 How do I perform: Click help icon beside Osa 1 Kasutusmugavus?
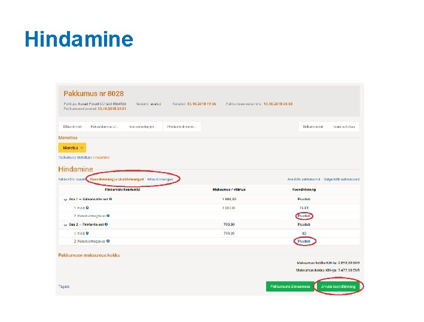click(x=108, y=216)
